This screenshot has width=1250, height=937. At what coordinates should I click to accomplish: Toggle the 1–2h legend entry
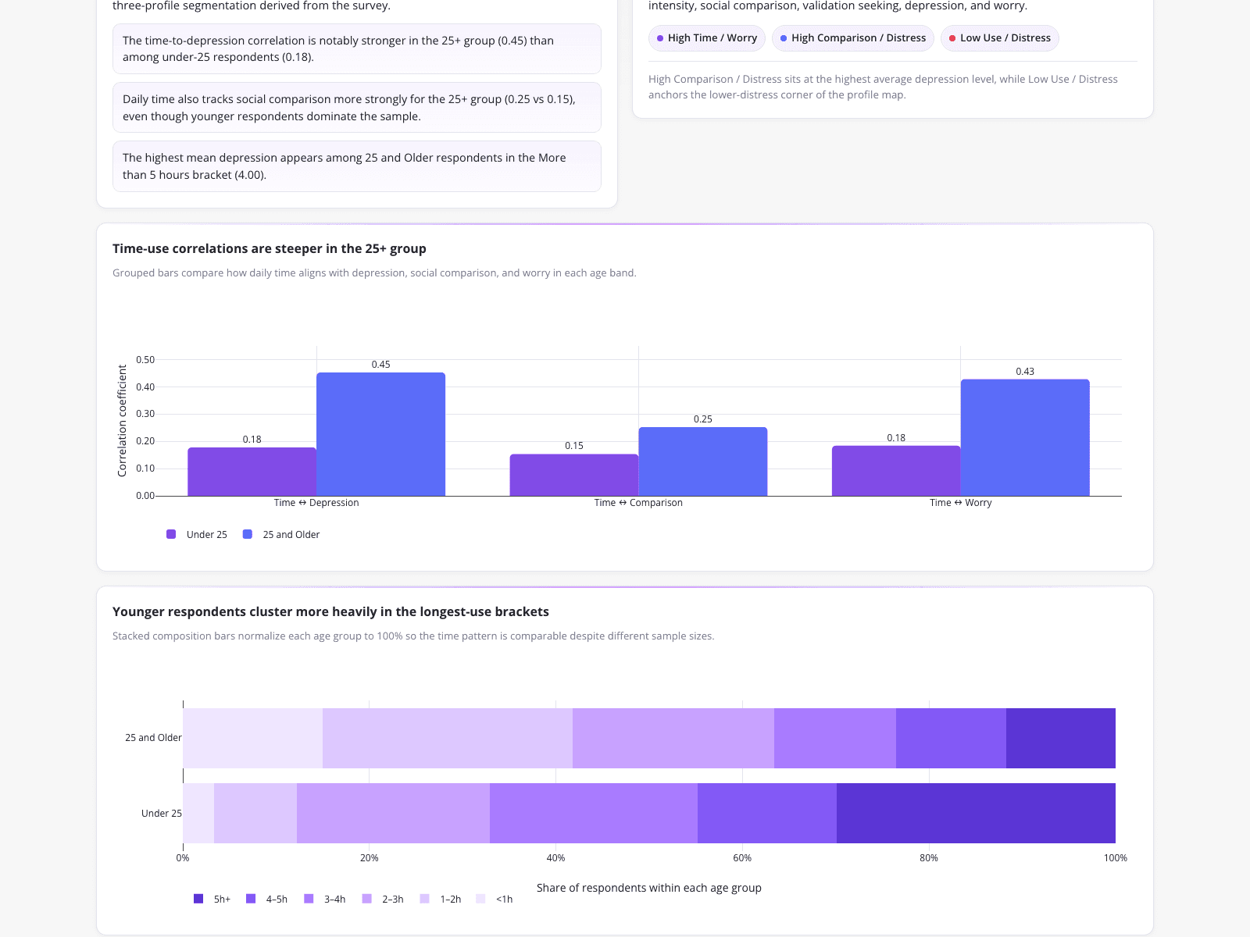coord(441,900)
